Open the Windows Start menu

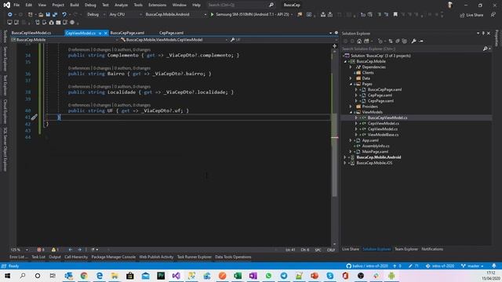pyautogui.click(x=7, y=276)
